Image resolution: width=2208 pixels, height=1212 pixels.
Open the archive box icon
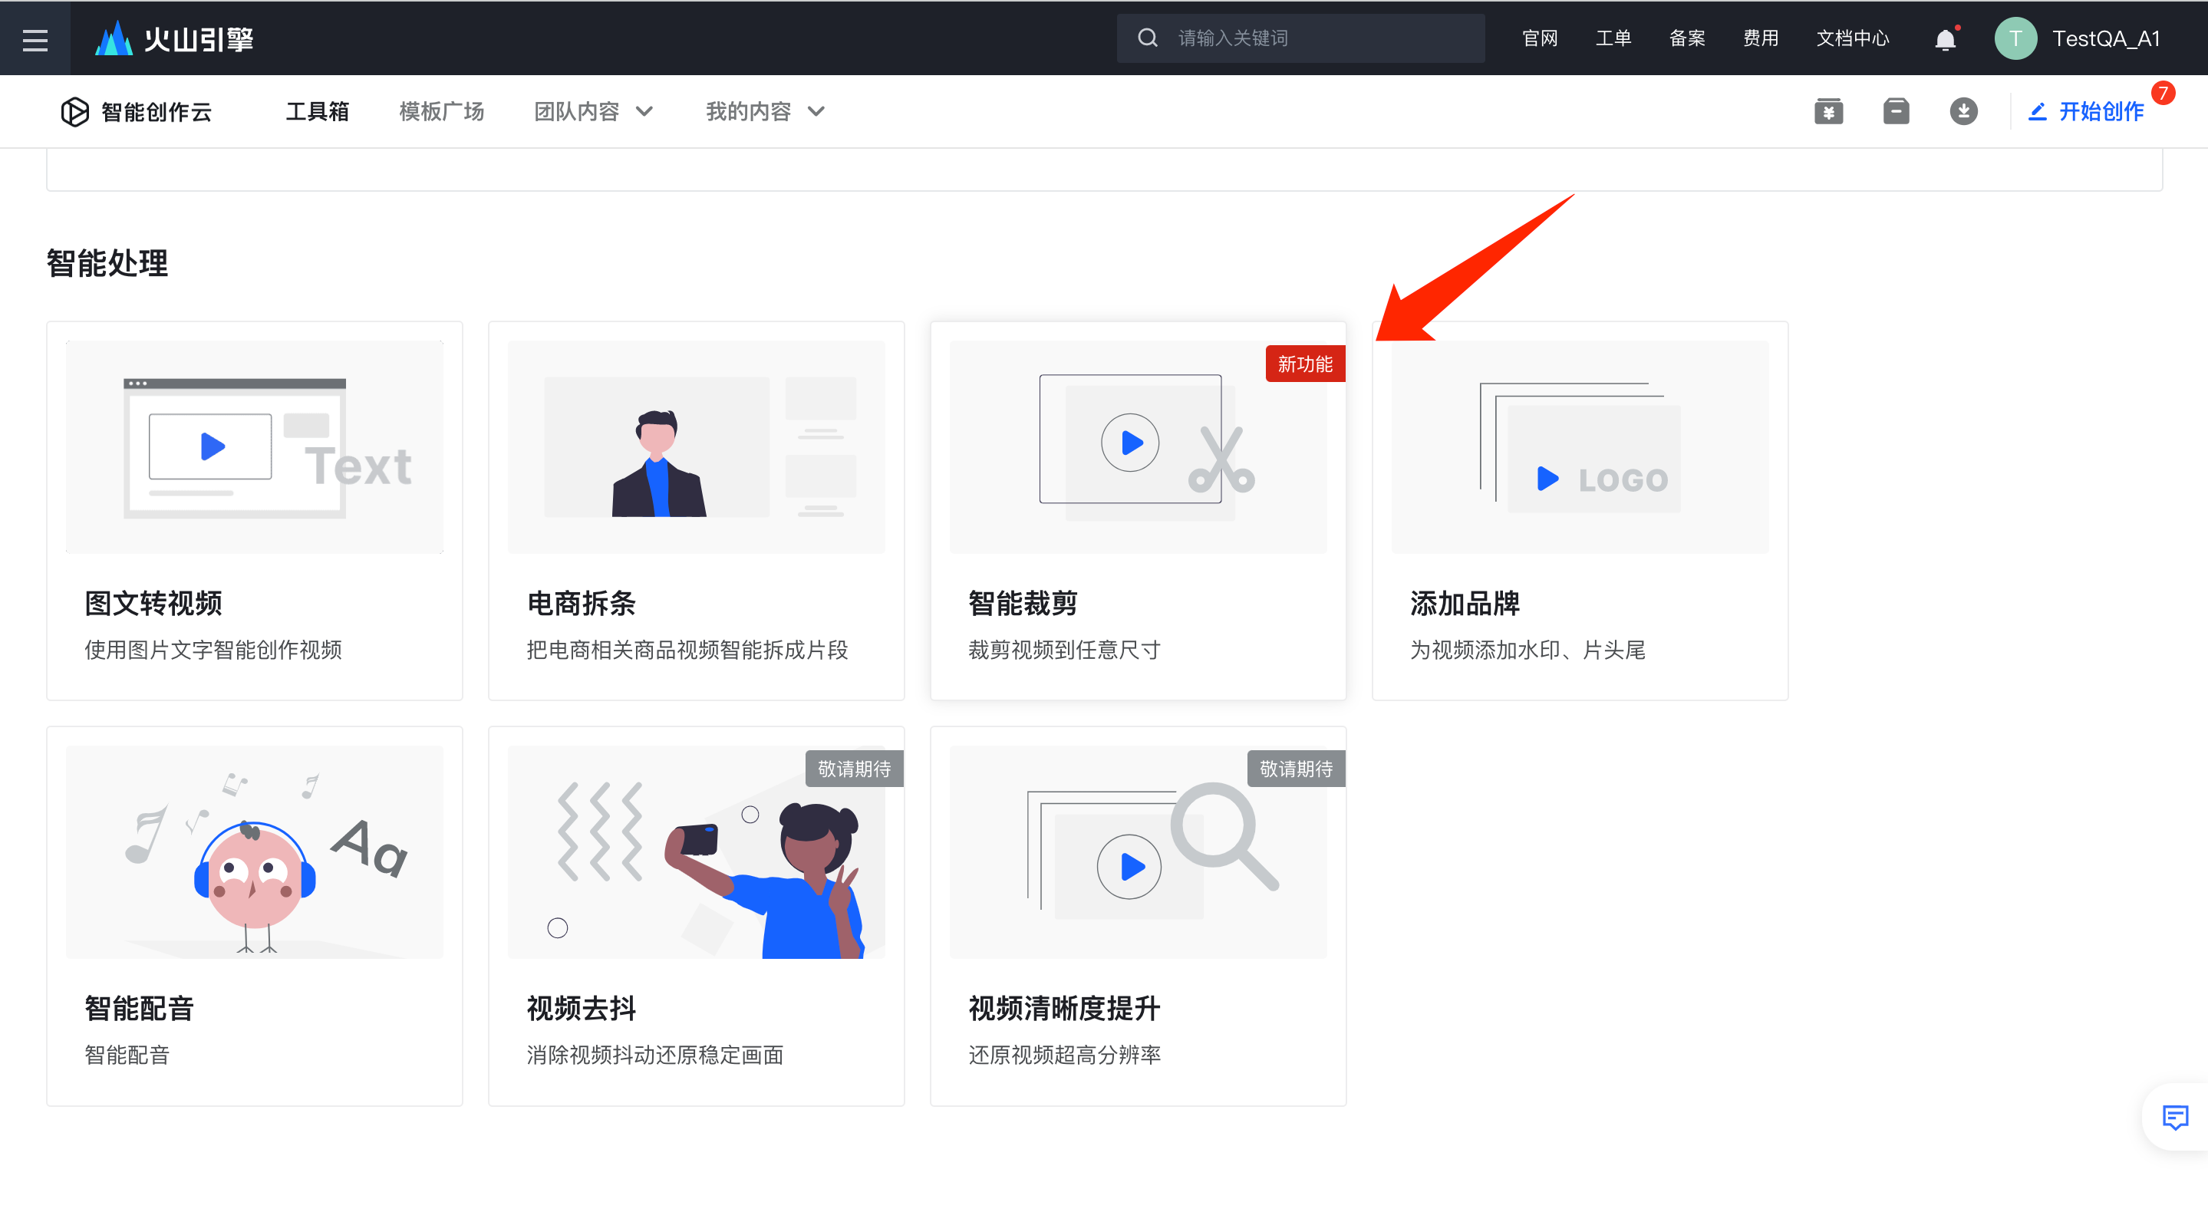pyautogui.click(x=1895, y=111)
